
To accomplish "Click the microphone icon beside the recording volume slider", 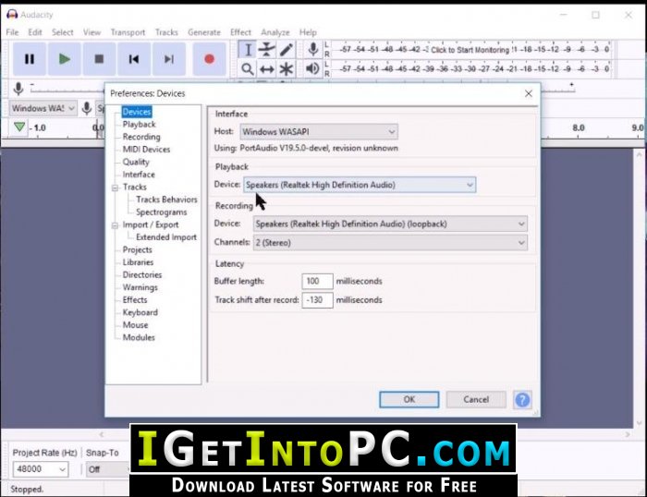I will point(18,89).
